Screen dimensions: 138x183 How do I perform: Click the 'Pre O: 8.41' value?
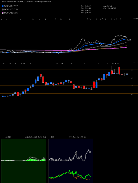(x=86, y=6)
